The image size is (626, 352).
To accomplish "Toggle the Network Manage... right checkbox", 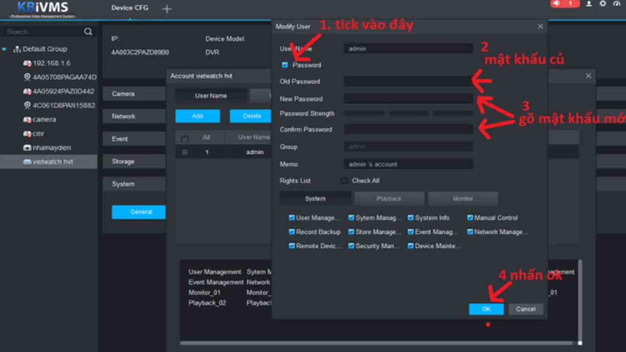I will 470,232.
